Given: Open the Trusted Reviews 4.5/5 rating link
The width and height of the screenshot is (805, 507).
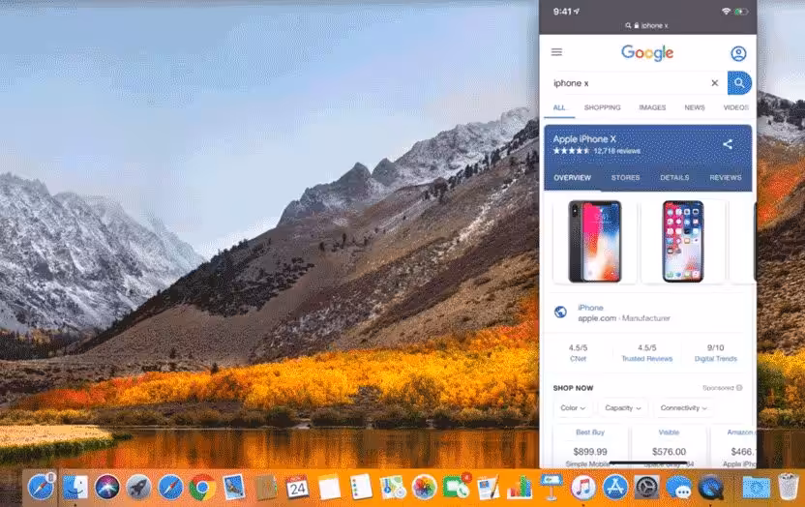Looking at the screenshot, I should (x=647, y=353).
